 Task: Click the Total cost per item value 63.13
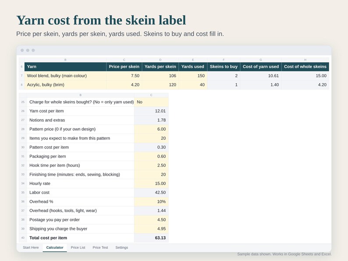click(x=151, y=238)
